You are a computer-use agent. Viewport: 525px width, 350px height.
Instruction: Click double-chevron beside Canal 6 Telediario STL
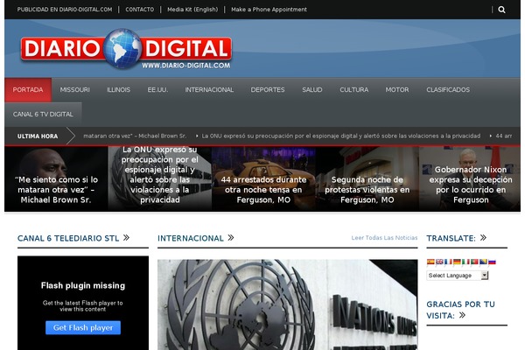click(126, 238)
